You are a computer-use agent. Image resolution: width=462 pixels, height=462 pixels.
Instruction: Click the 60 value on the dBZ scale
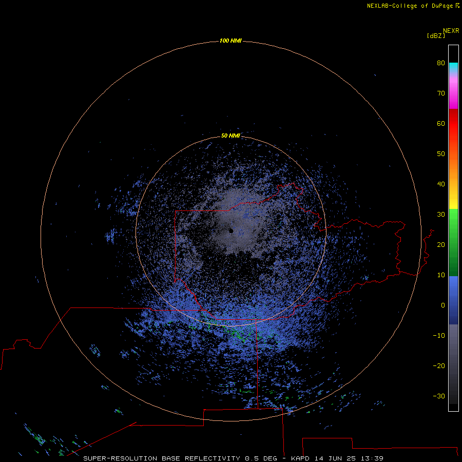tap(441, 123)
